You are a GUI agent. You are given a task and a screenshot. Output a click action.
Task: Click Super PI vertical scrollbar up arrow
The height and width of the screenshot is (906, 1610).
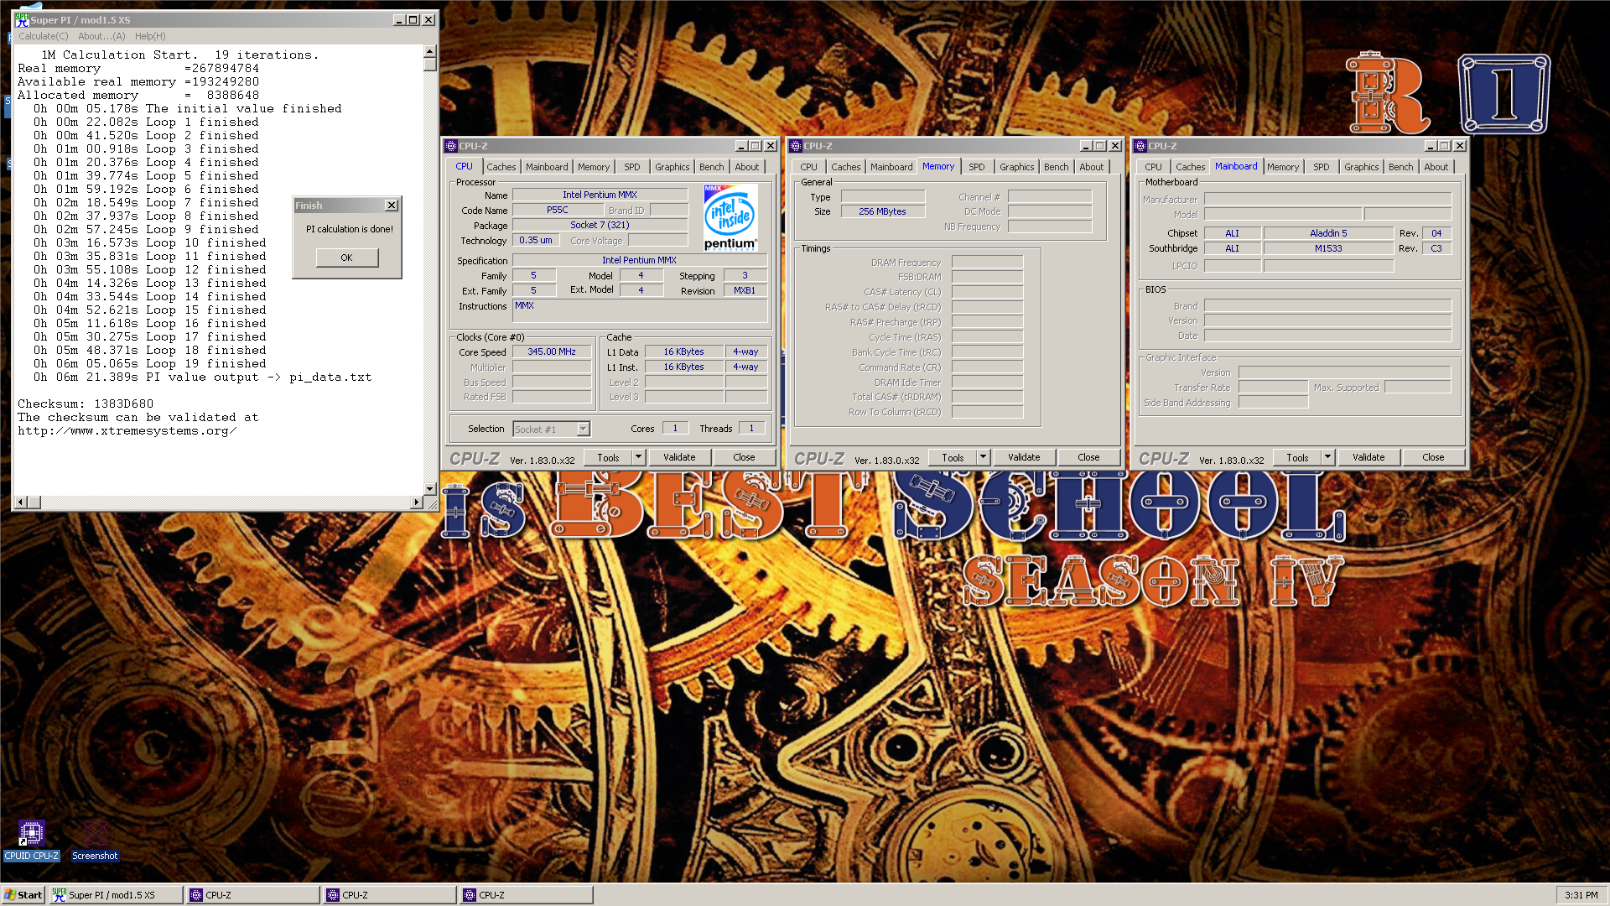[x=430, y=51]
